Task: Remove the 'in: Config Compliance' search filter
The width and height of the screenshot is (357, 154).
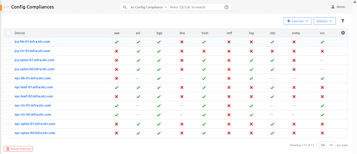Action: 166,7
